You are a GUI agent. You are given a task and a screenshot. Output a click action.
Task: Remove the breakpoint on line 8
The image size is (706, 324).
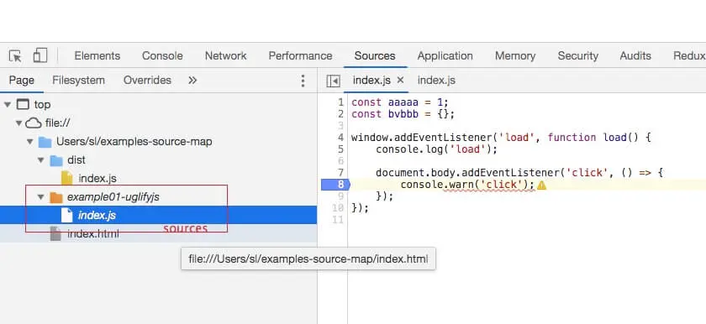point(335,185)
